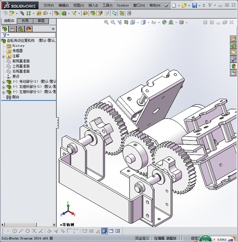Toggle the 3D model view button in bottom toolbar

click(105, 231)
